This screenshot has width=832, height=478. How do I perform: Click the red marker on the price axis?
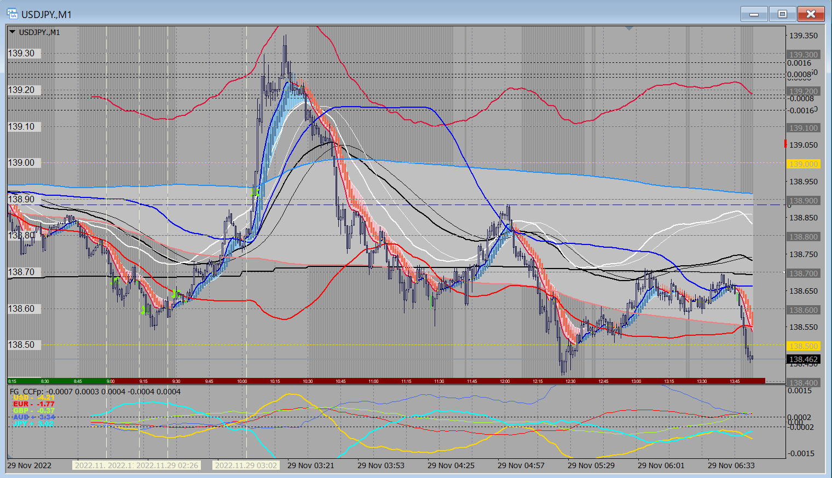point(785,144)
